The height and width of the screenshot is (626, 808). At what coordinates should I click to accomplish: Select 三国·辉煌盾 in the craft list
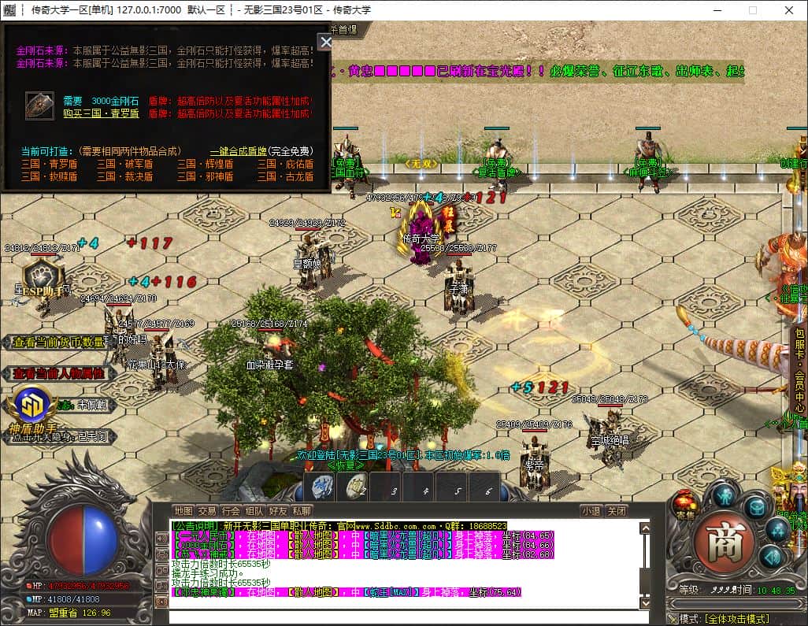205,164
